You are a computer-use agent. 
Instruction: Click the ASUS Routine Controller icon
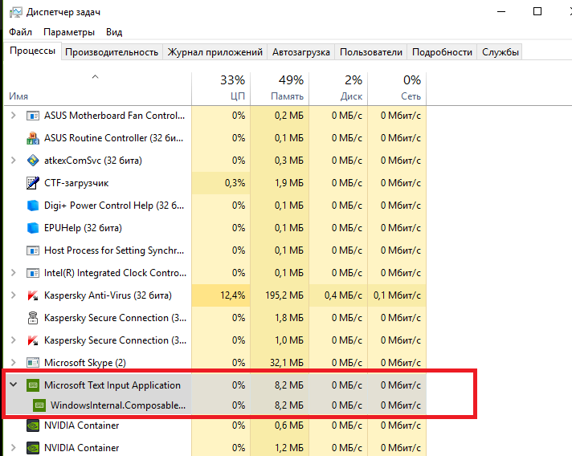(33, 138)
